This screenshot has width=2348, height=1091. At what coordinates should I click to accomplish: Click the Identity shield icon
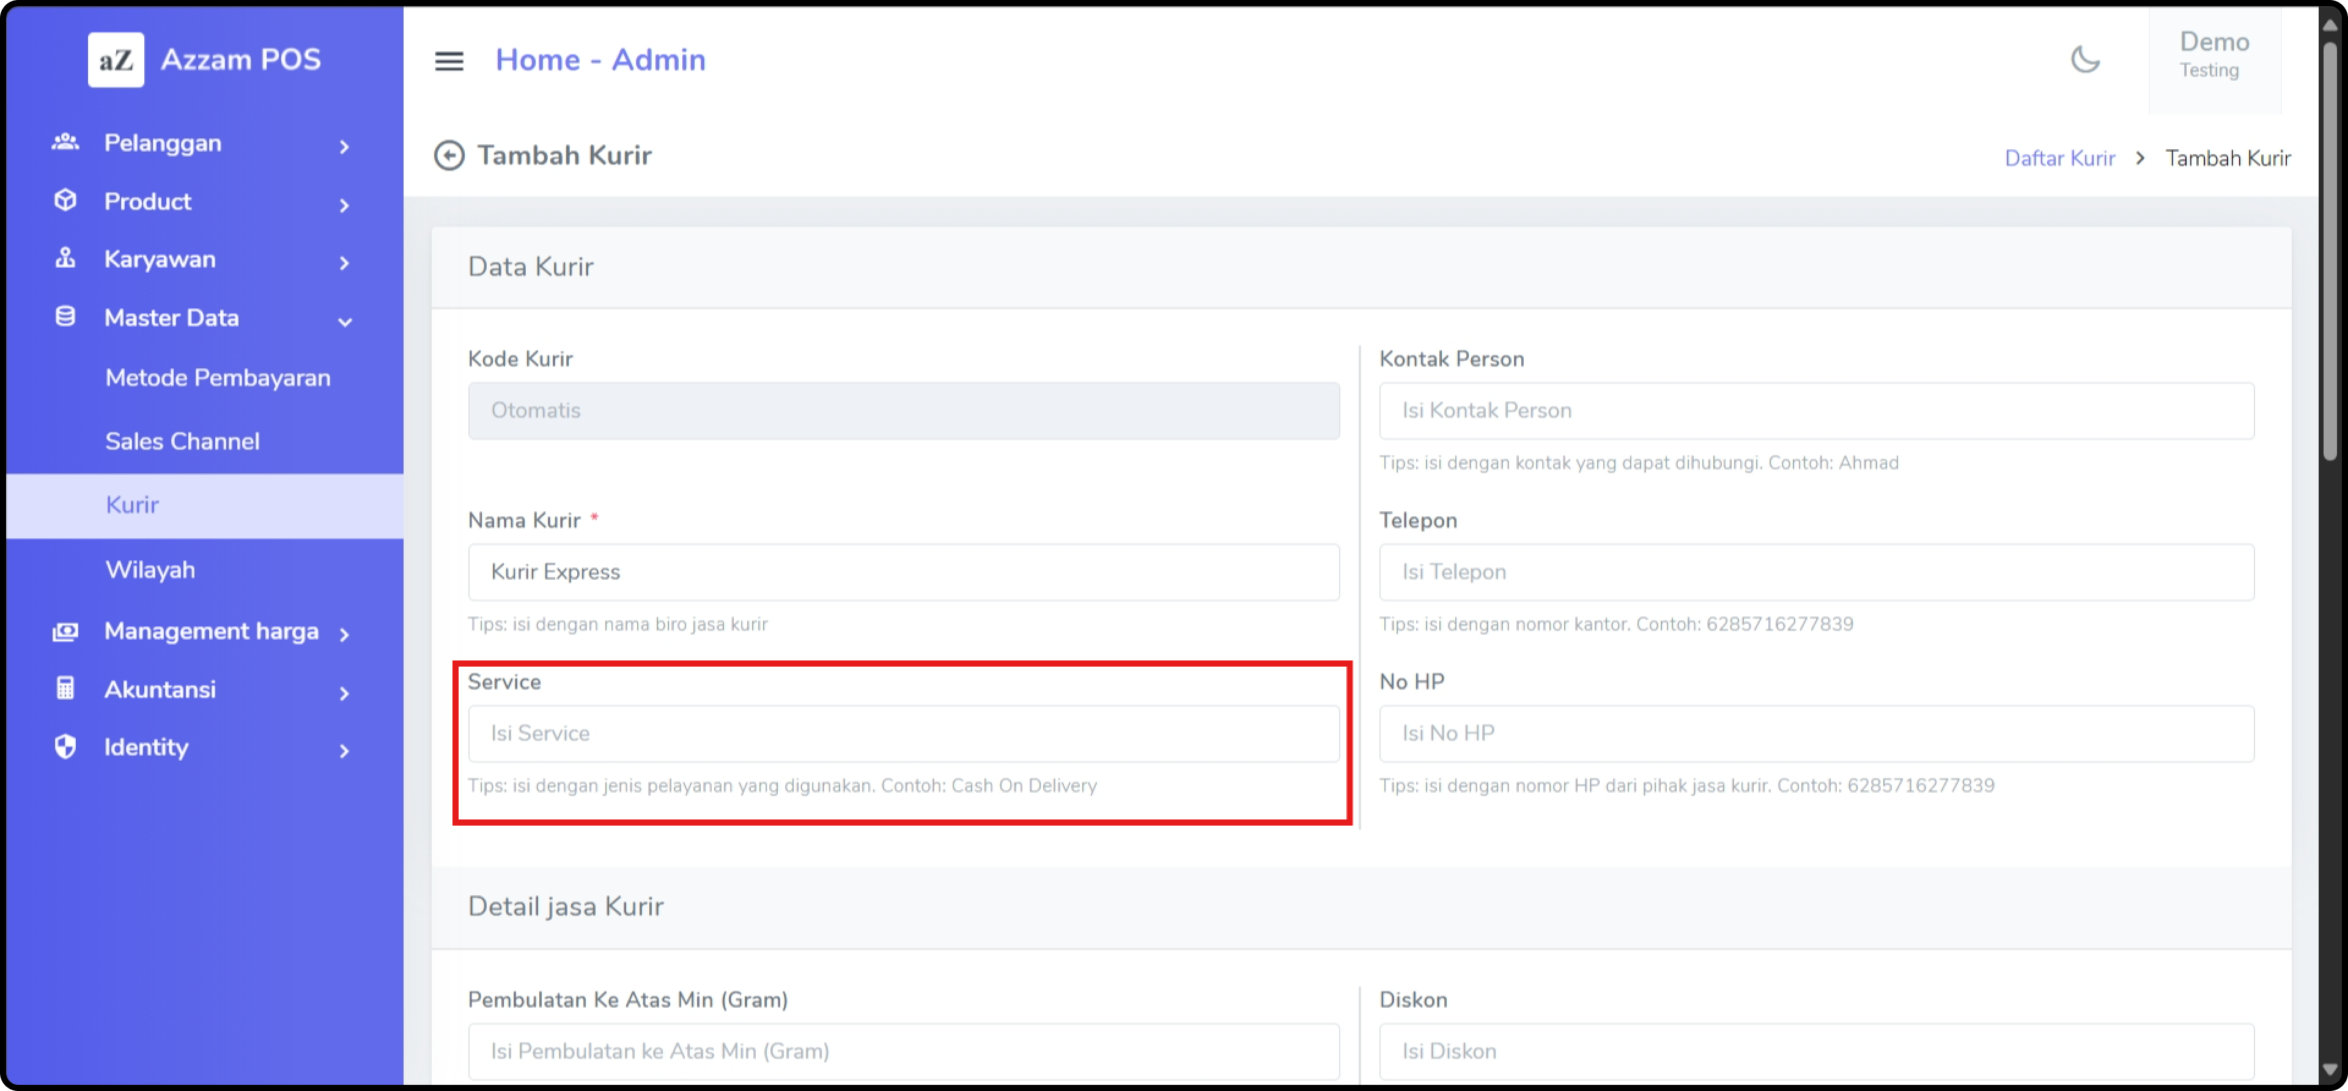tap(65, 747)
